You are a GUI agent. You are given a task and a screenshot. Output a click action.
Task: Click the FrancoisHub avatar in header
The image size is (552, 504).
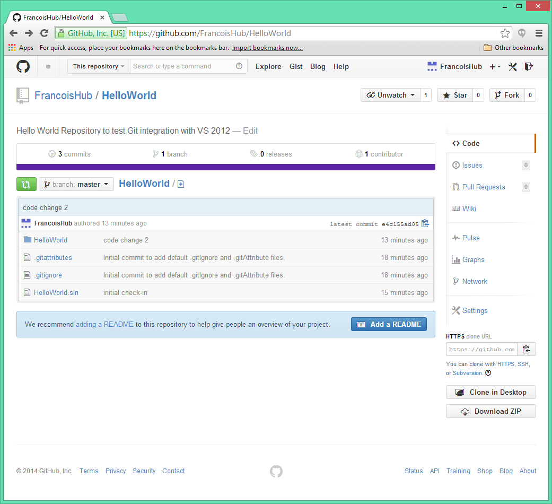(432, 66)
